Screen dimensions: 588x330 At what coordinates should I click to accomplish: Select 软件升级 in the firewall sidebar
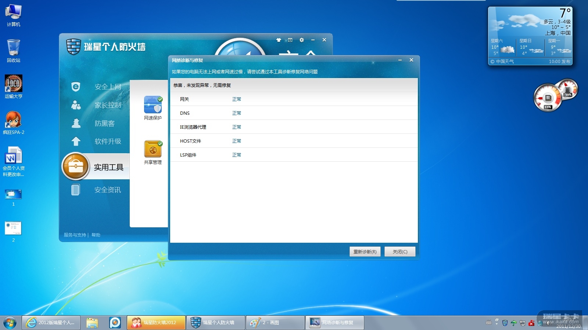(x=108, y=142)
